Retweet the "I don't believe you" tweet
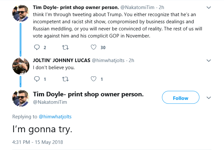Viewport: 224px width, 150px height. [x=65, y=79]
